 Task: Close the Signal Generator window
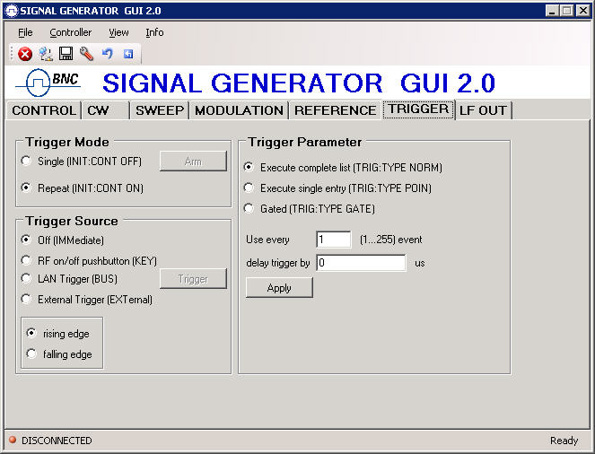583,11
